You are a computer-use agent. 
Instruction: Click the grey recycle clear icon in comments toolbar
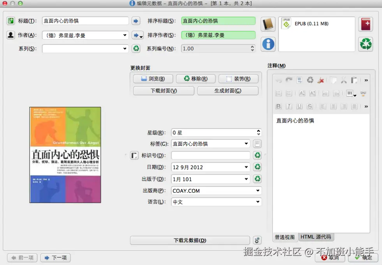click(x=310, y=80)
